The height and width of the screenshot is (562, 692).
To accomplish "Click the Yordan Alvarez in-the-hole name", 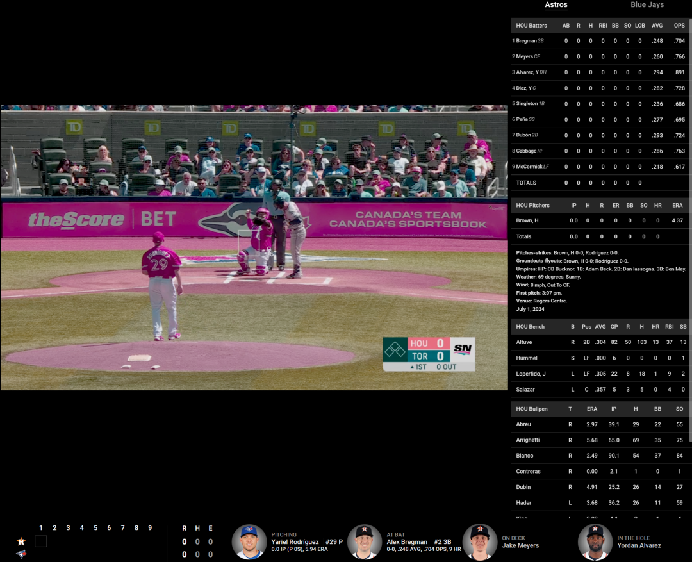I will click(639, 545).
